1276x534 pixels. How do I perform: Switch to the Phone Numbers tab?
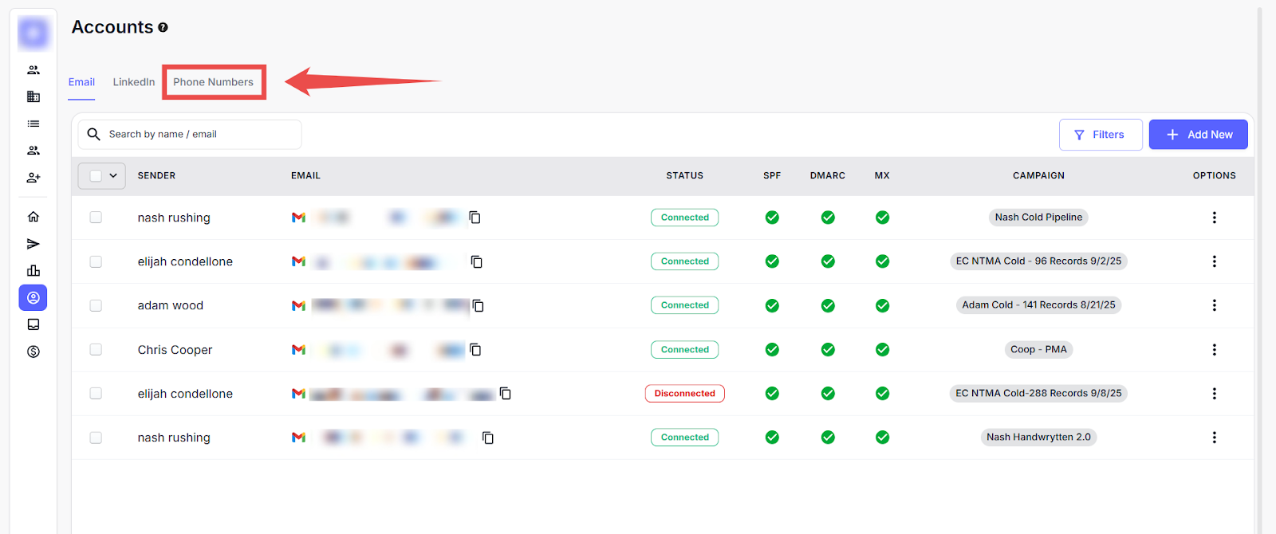coord(213,82)
